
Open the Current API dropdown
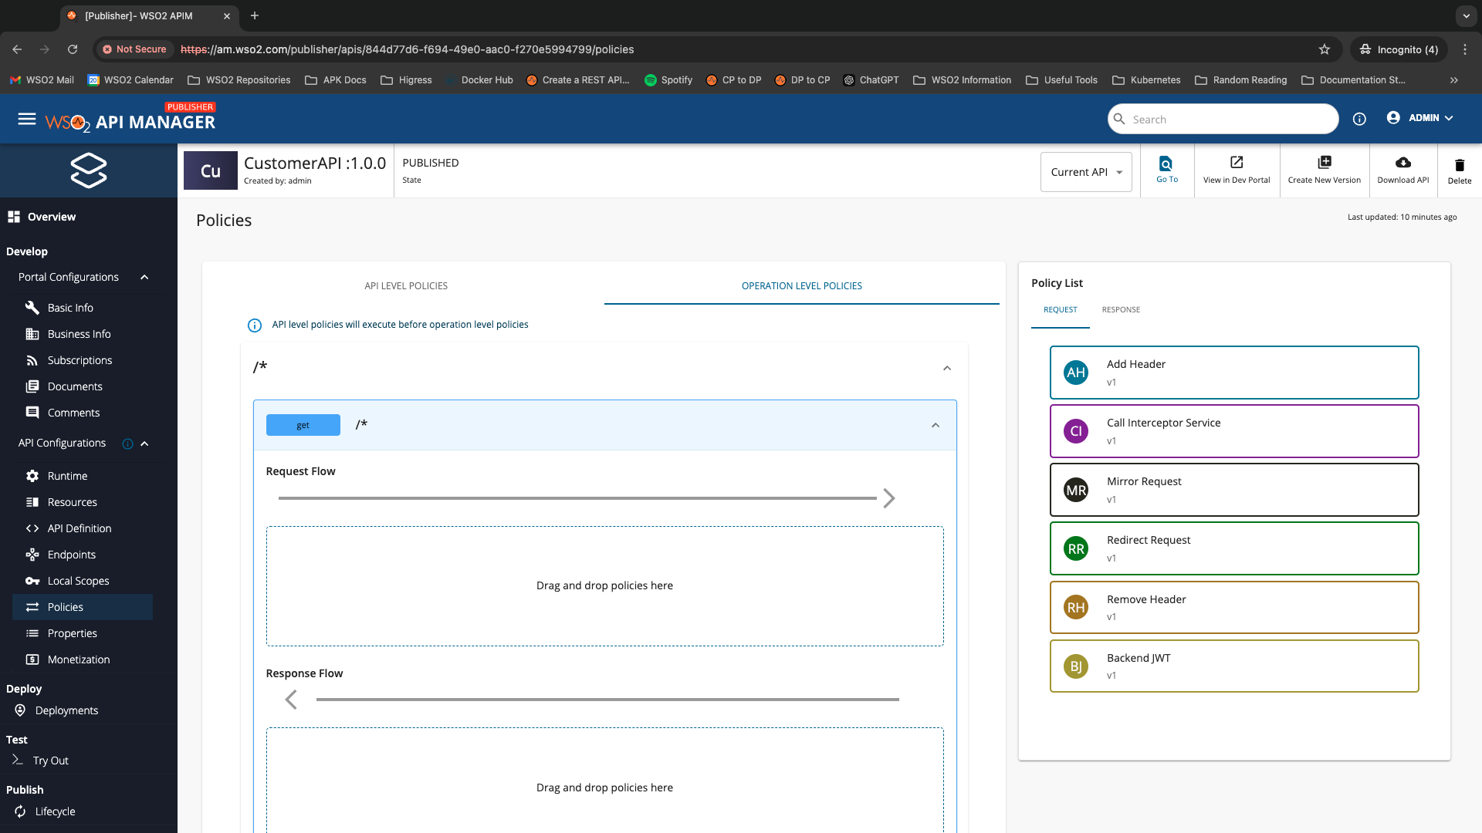click(1086, 172)
